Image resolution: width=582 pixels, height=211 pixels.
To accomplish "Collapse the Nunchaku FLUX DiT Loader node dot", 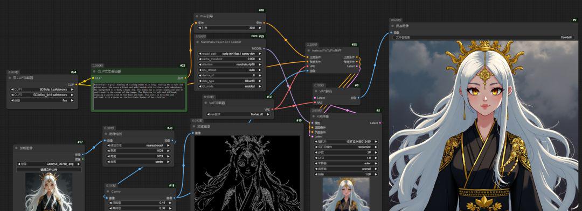I will (x=197, y=42).
